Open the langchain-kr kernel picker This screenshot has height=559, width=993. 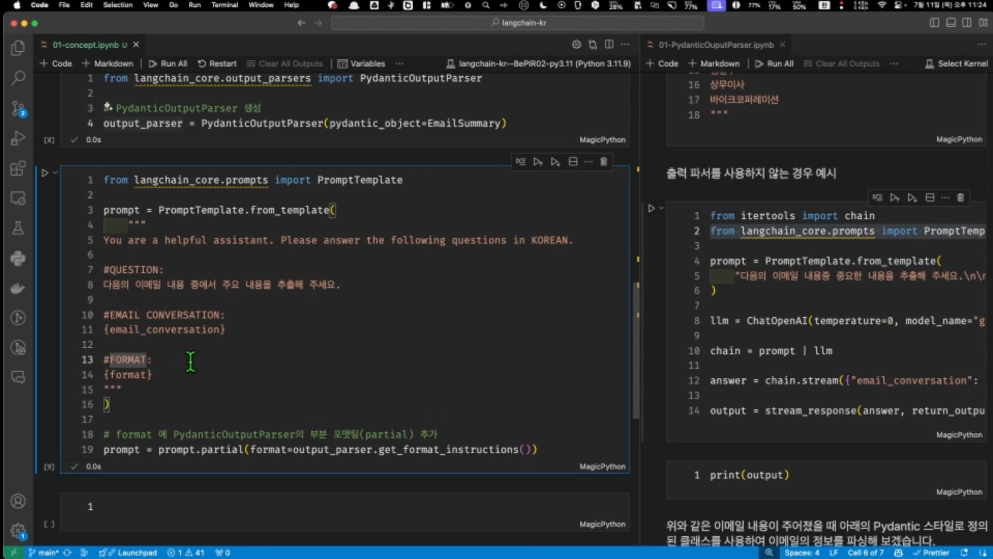click(x=538, y=64)
